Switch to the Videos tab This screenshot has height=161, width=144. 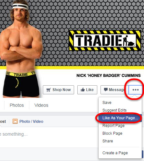41,105
